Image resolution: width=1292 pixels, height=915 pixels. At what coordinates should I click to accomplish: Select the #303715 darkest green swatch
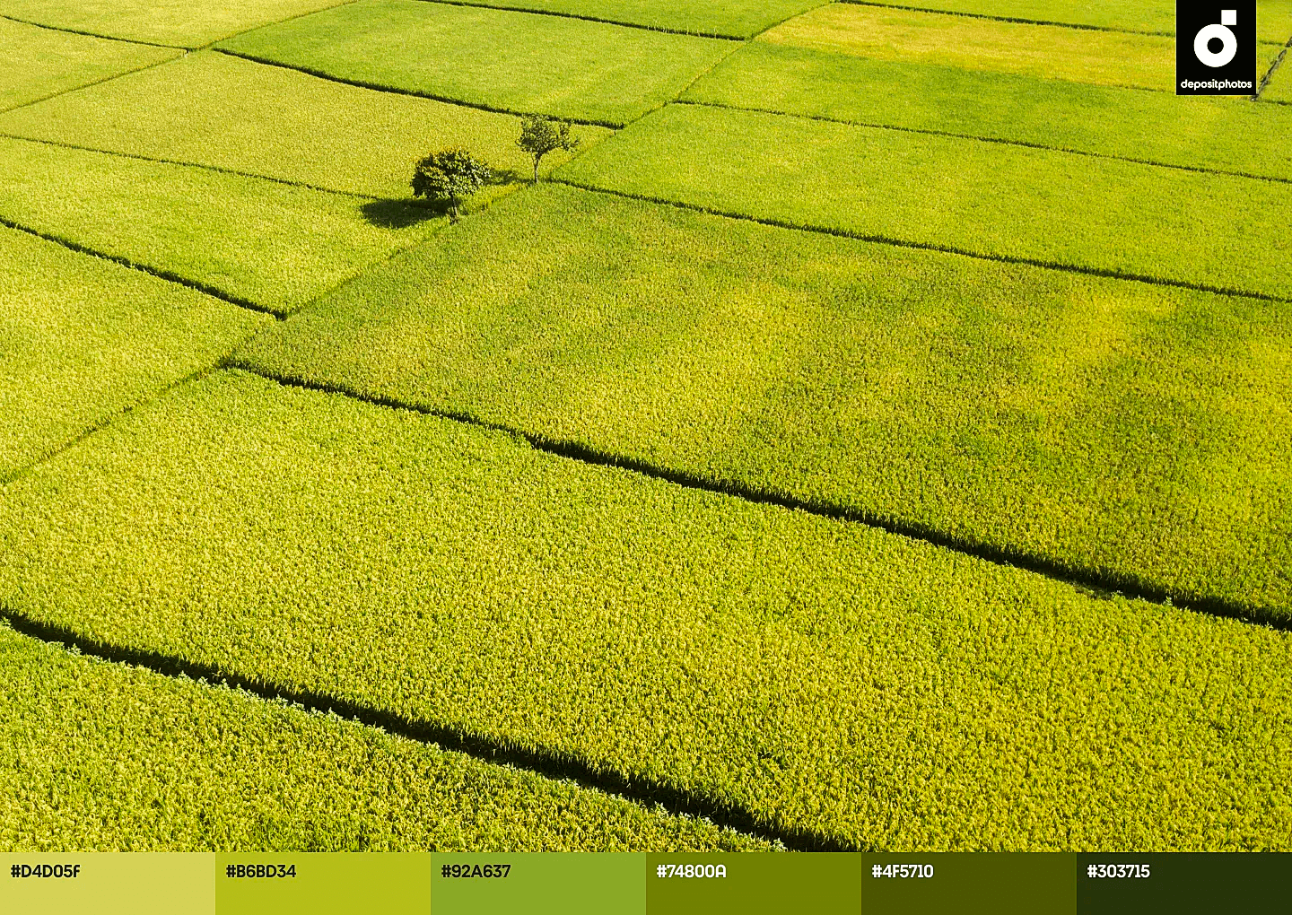click(1184, 884)
